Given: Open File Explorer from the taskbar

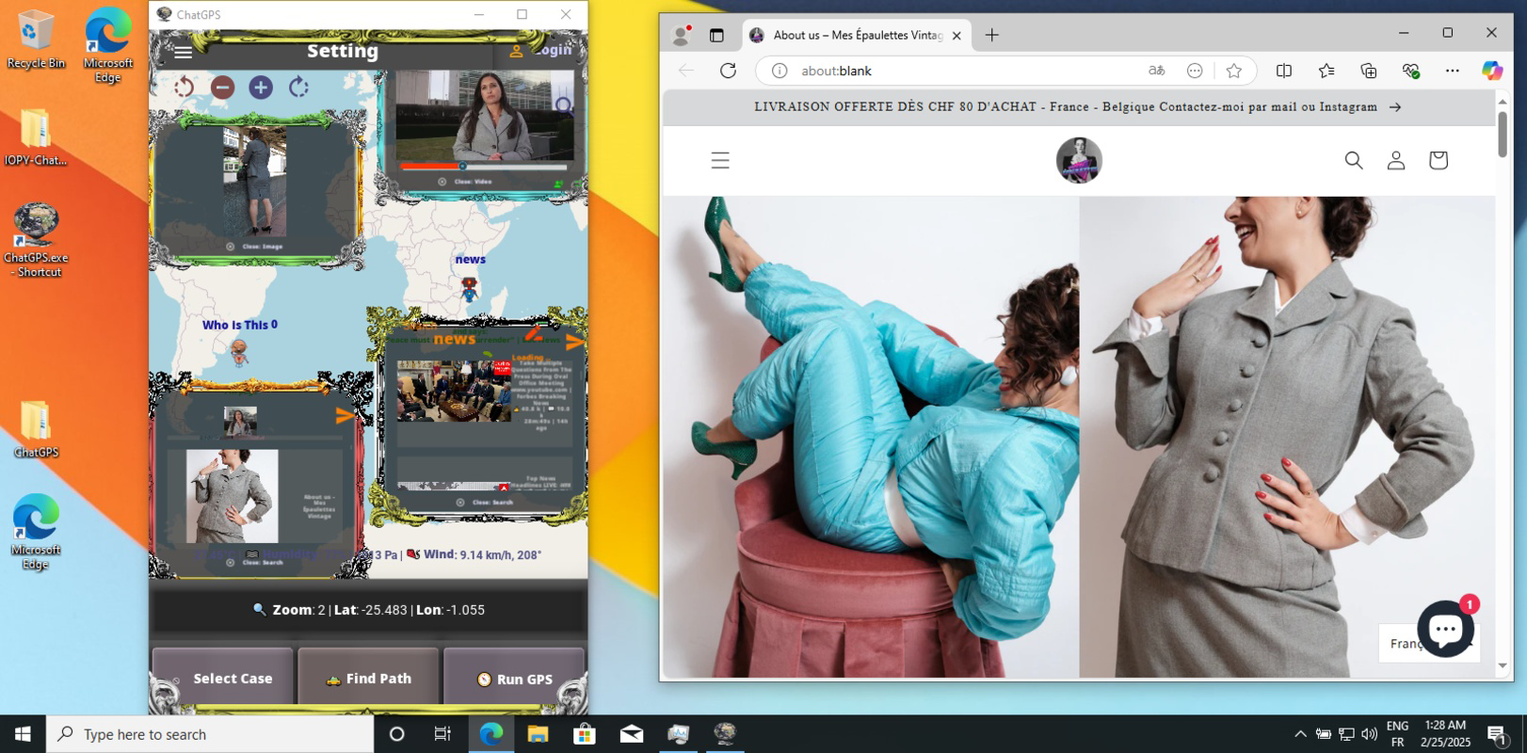Looking at the screenshot, I should 538,734.
